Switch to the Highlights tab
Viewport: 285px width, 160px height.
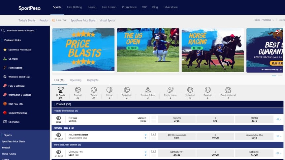(x=93, y=80)
